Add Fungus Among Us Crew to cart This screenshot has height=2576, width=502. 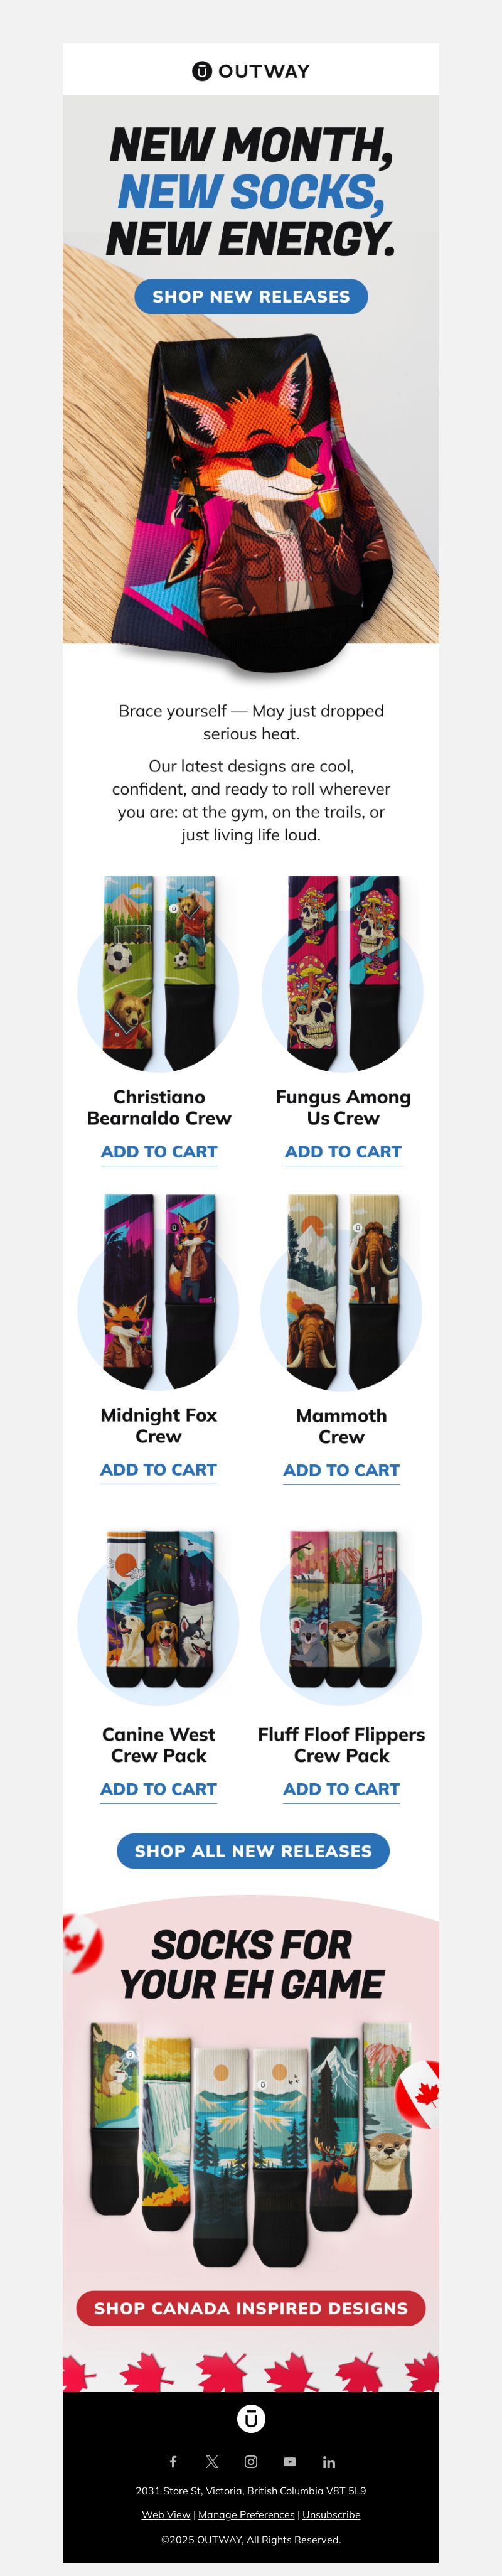click(343, 1151)
